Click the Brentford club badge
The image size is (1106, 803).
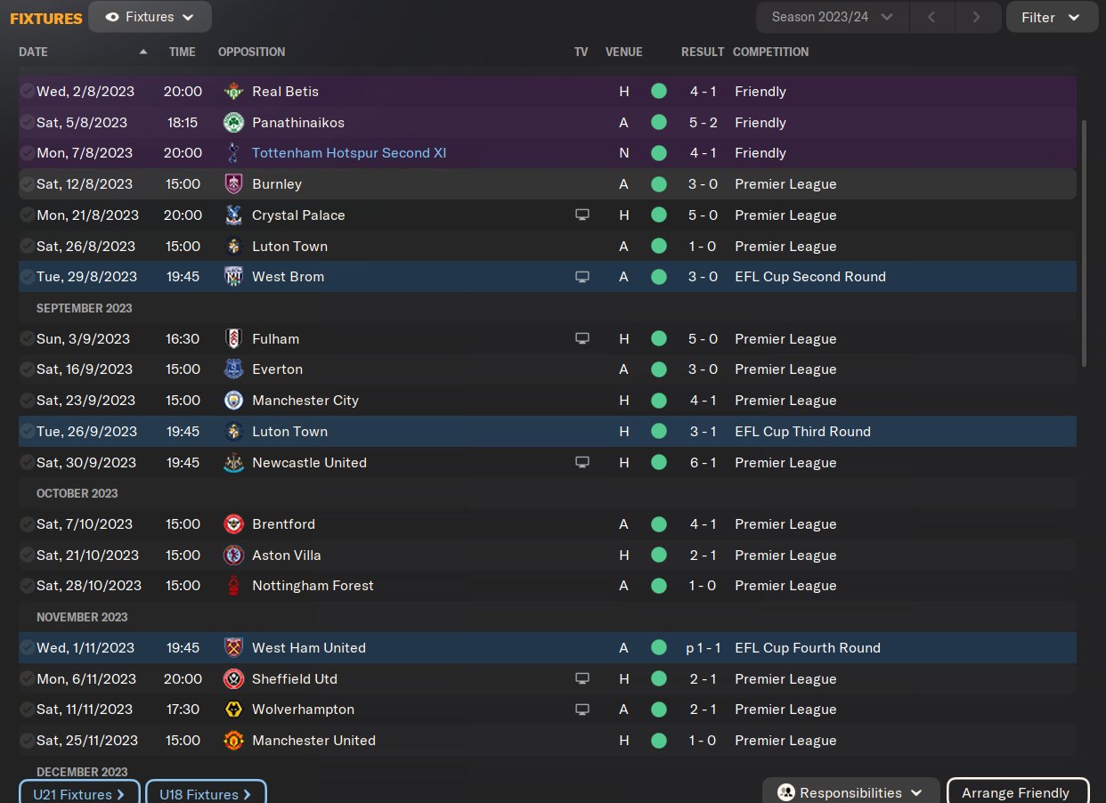pos(233,524)
